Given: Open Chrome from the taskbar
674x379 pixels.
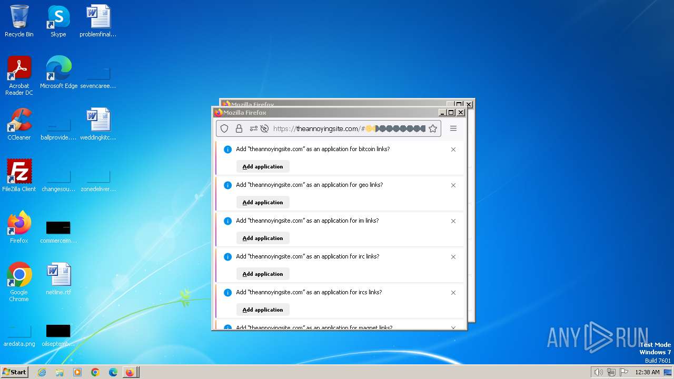Looking at the screenshot, I should point(95,372).
